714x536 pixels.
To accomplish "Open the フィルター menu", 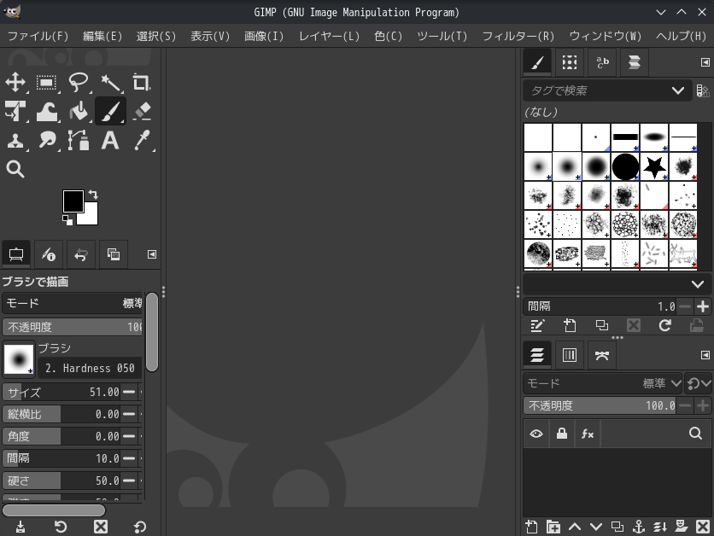I will pyautogui.click(x=521, y=38).
